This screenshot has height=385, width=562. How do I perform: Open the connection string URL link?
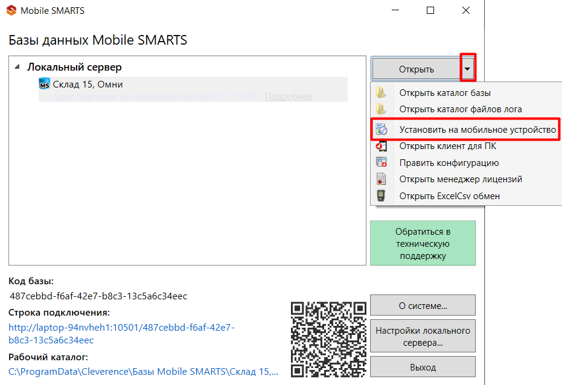click(x=121, y=334)
